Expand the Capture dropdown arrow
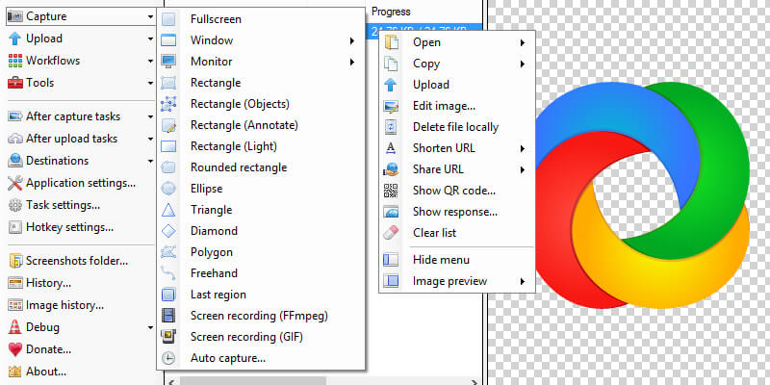This screenshot has height=385, width=770. pos(150,16)
